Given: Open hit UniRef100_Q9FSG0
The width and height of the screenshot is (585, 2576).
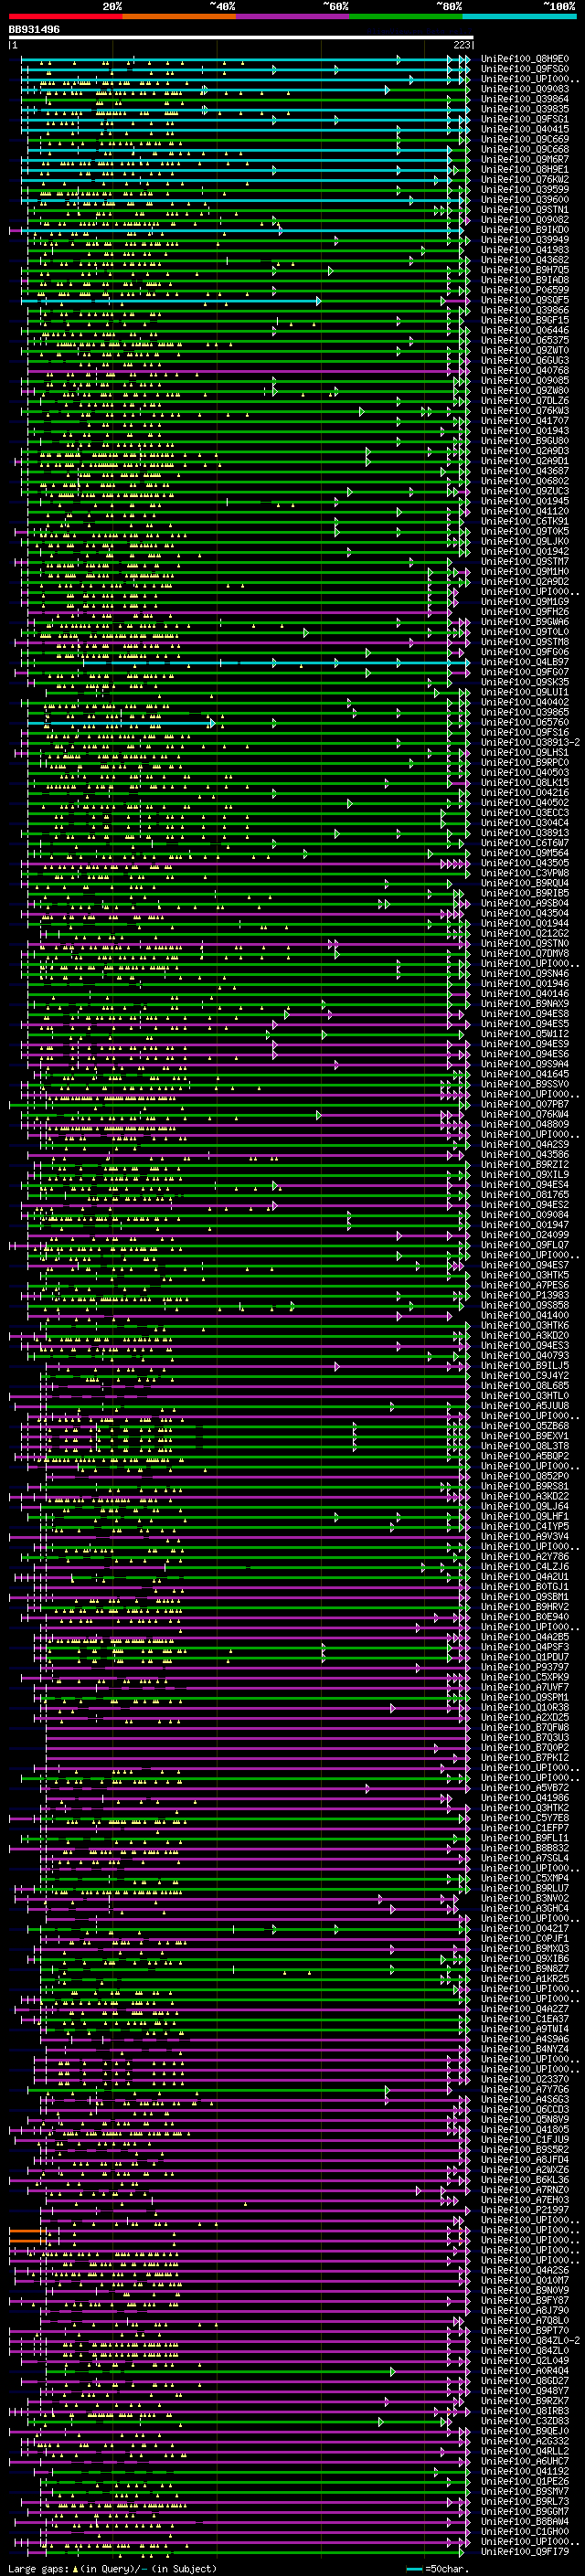Looking at the screenshot, I should point(525,69).
